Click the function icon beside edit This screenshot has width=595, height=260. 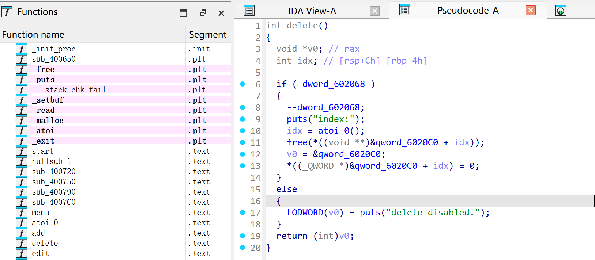point(22,253)
